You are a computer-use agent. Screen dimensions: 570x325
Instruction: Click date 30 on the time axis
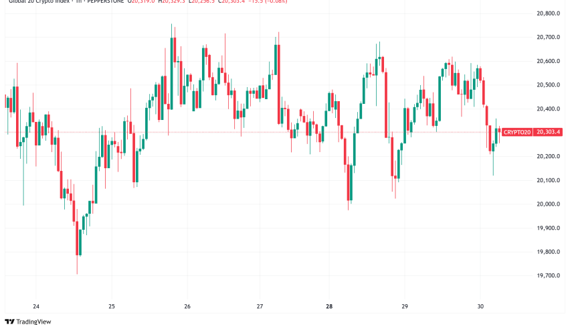[480, 306]
